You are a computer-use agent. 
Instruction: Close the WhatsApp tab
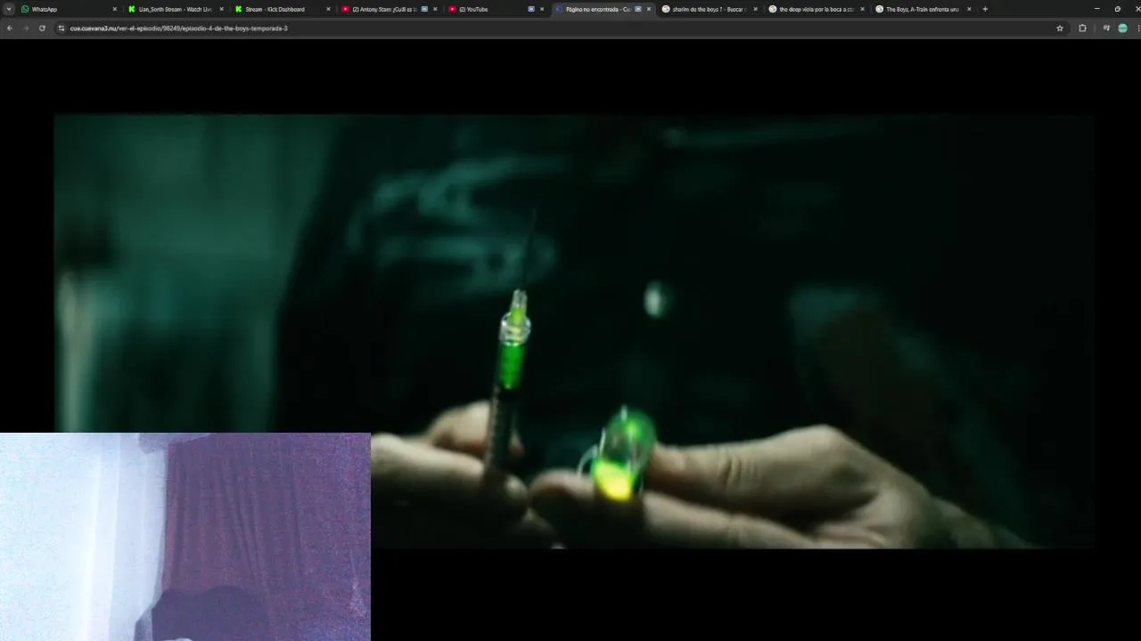point(114,9)
